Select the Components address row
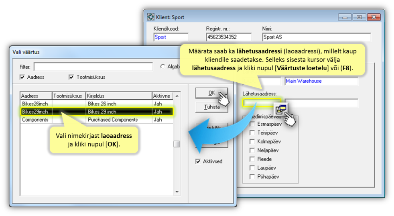The image size is (394, 216). (97, 120)
